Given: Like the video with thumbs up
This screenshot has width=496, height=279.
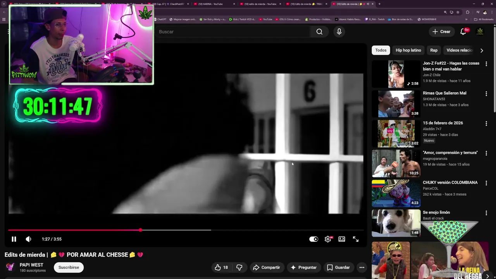Looking at the screenshot, I should [x=221, y=267].
